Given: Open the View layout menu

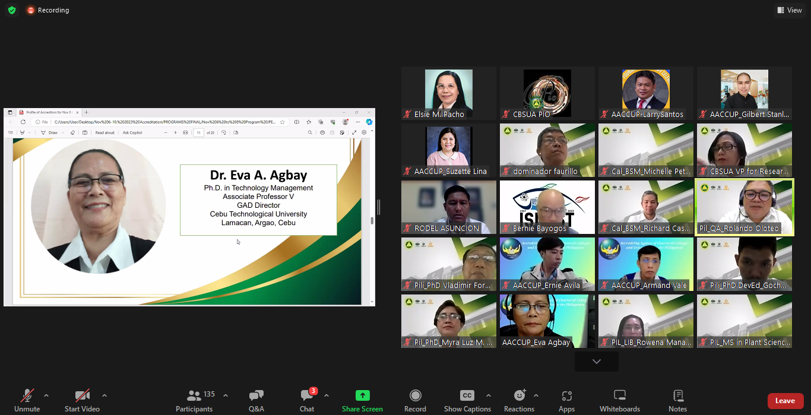Looking at the screenshot, I should [x=789, y=10].
